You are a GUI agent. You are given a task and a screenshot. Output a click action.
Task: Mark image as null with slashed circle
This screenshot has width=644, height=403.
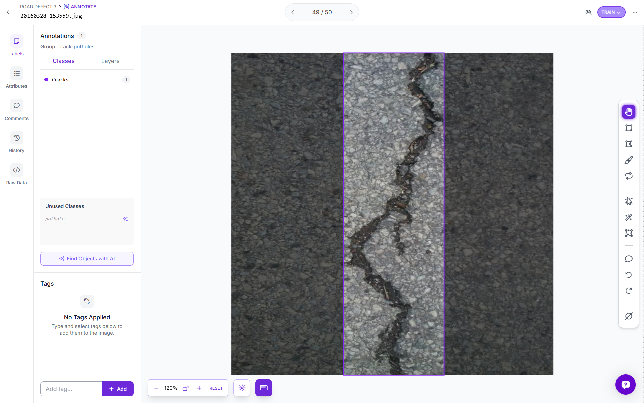click(629, 316)
